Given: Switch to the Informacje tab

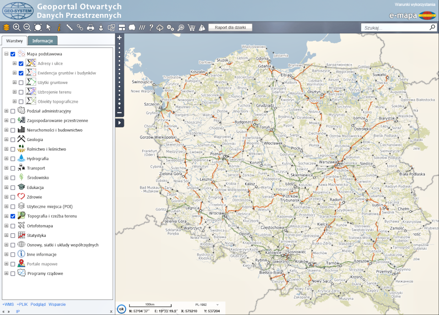Looking at the screenshot, I should (x=43, y=41).
